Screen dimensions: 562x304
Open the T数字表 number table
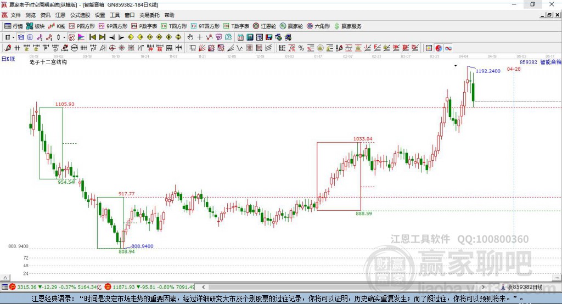[236, 26]
